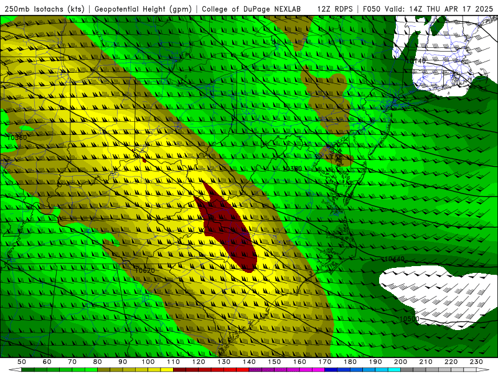The height and width of the screenshot is (373, 498).
Task: Pick the dark blue swatch right of 170 tick
Action: (331, 370)
